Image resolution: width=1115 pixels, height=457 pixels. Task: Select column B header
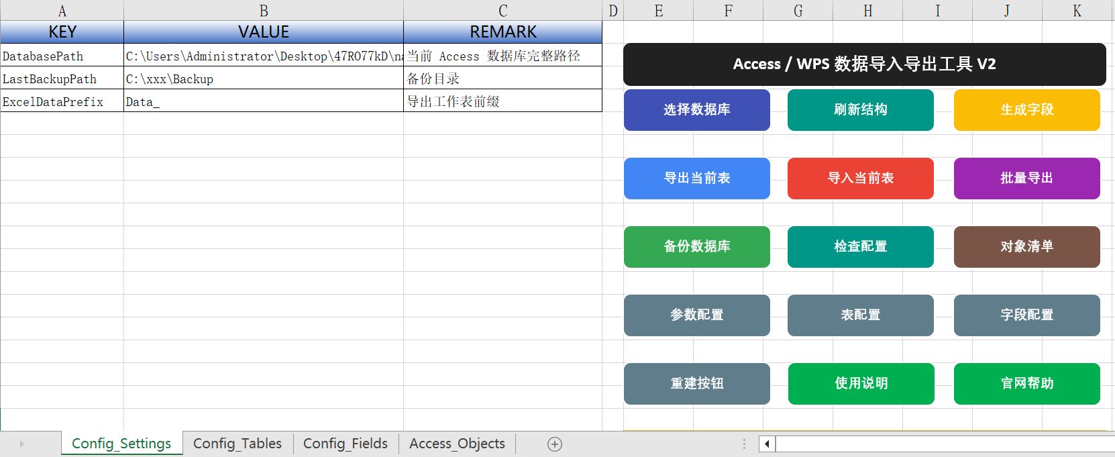pyautogui.click(x=264, y=11)
